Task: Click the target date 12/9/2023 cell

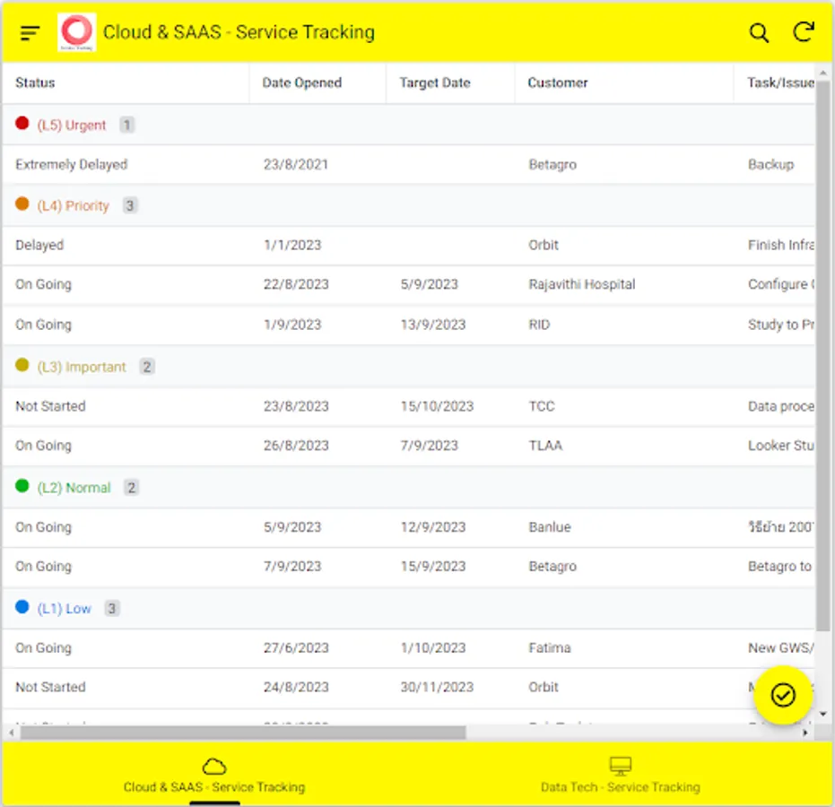Action: 433,527
